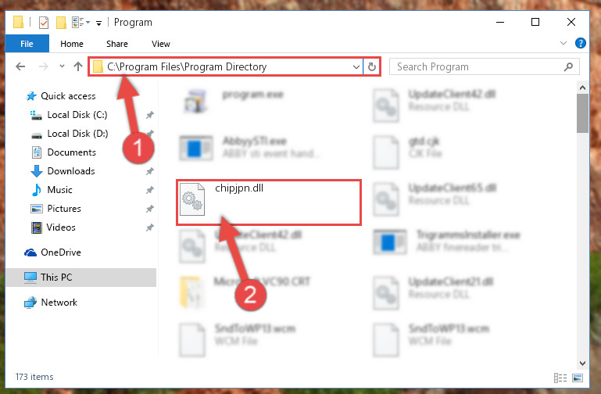This screenshot has width=601, height=394.
Task: Switch to the View ribbon tab
Action: click(160, 44)
